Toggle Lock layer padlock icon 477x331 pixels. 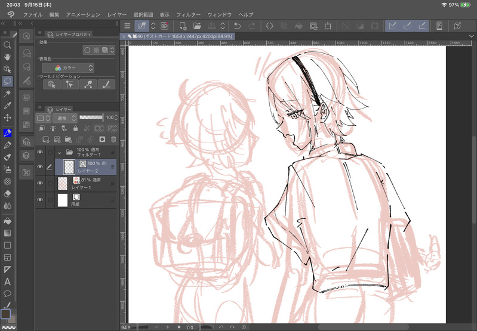click(75, 129)
